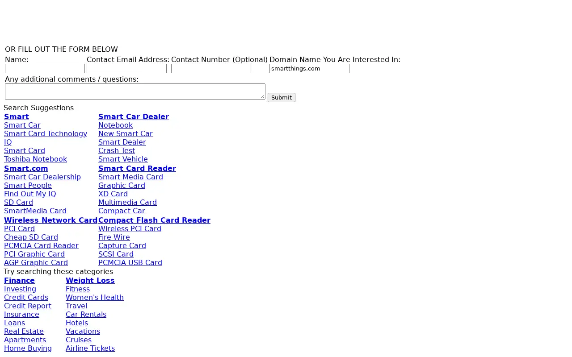The image size is (572, 357).
Task: Open the Multimedia Card link
Action: click(x=127, y=203)
